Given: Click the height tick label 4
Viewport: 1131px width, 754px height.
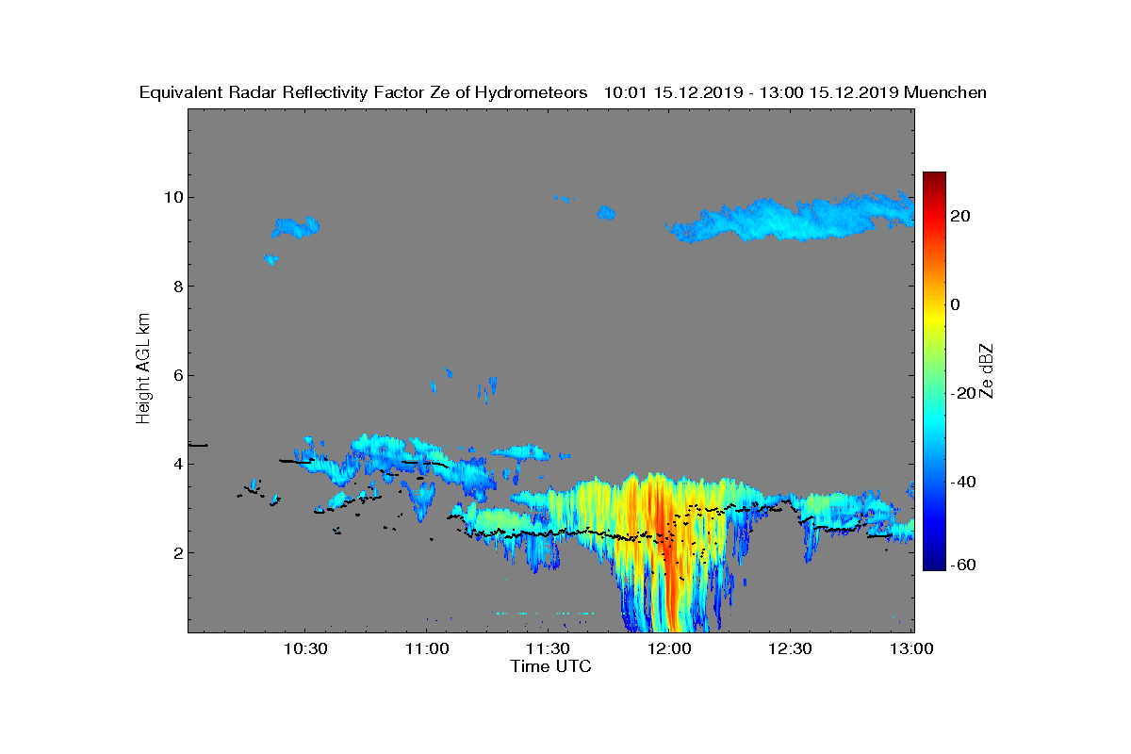Looking at the screenshot, I should [176, 464].
